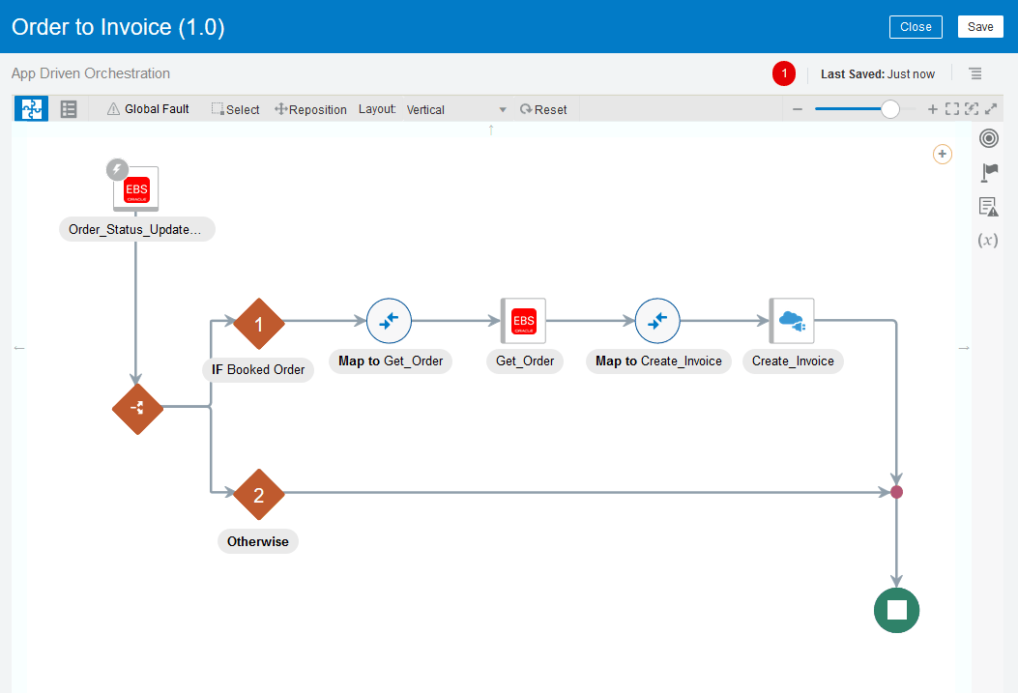Click the Order_Status_Update trigger icon
Image resolution: width=1018 pixels, height=693 pixels.
pos(135,188)
